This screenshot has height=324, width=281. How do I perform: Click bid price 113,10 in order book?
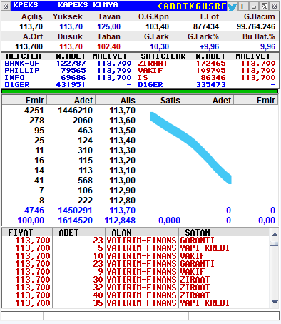[x=122, y=171]
